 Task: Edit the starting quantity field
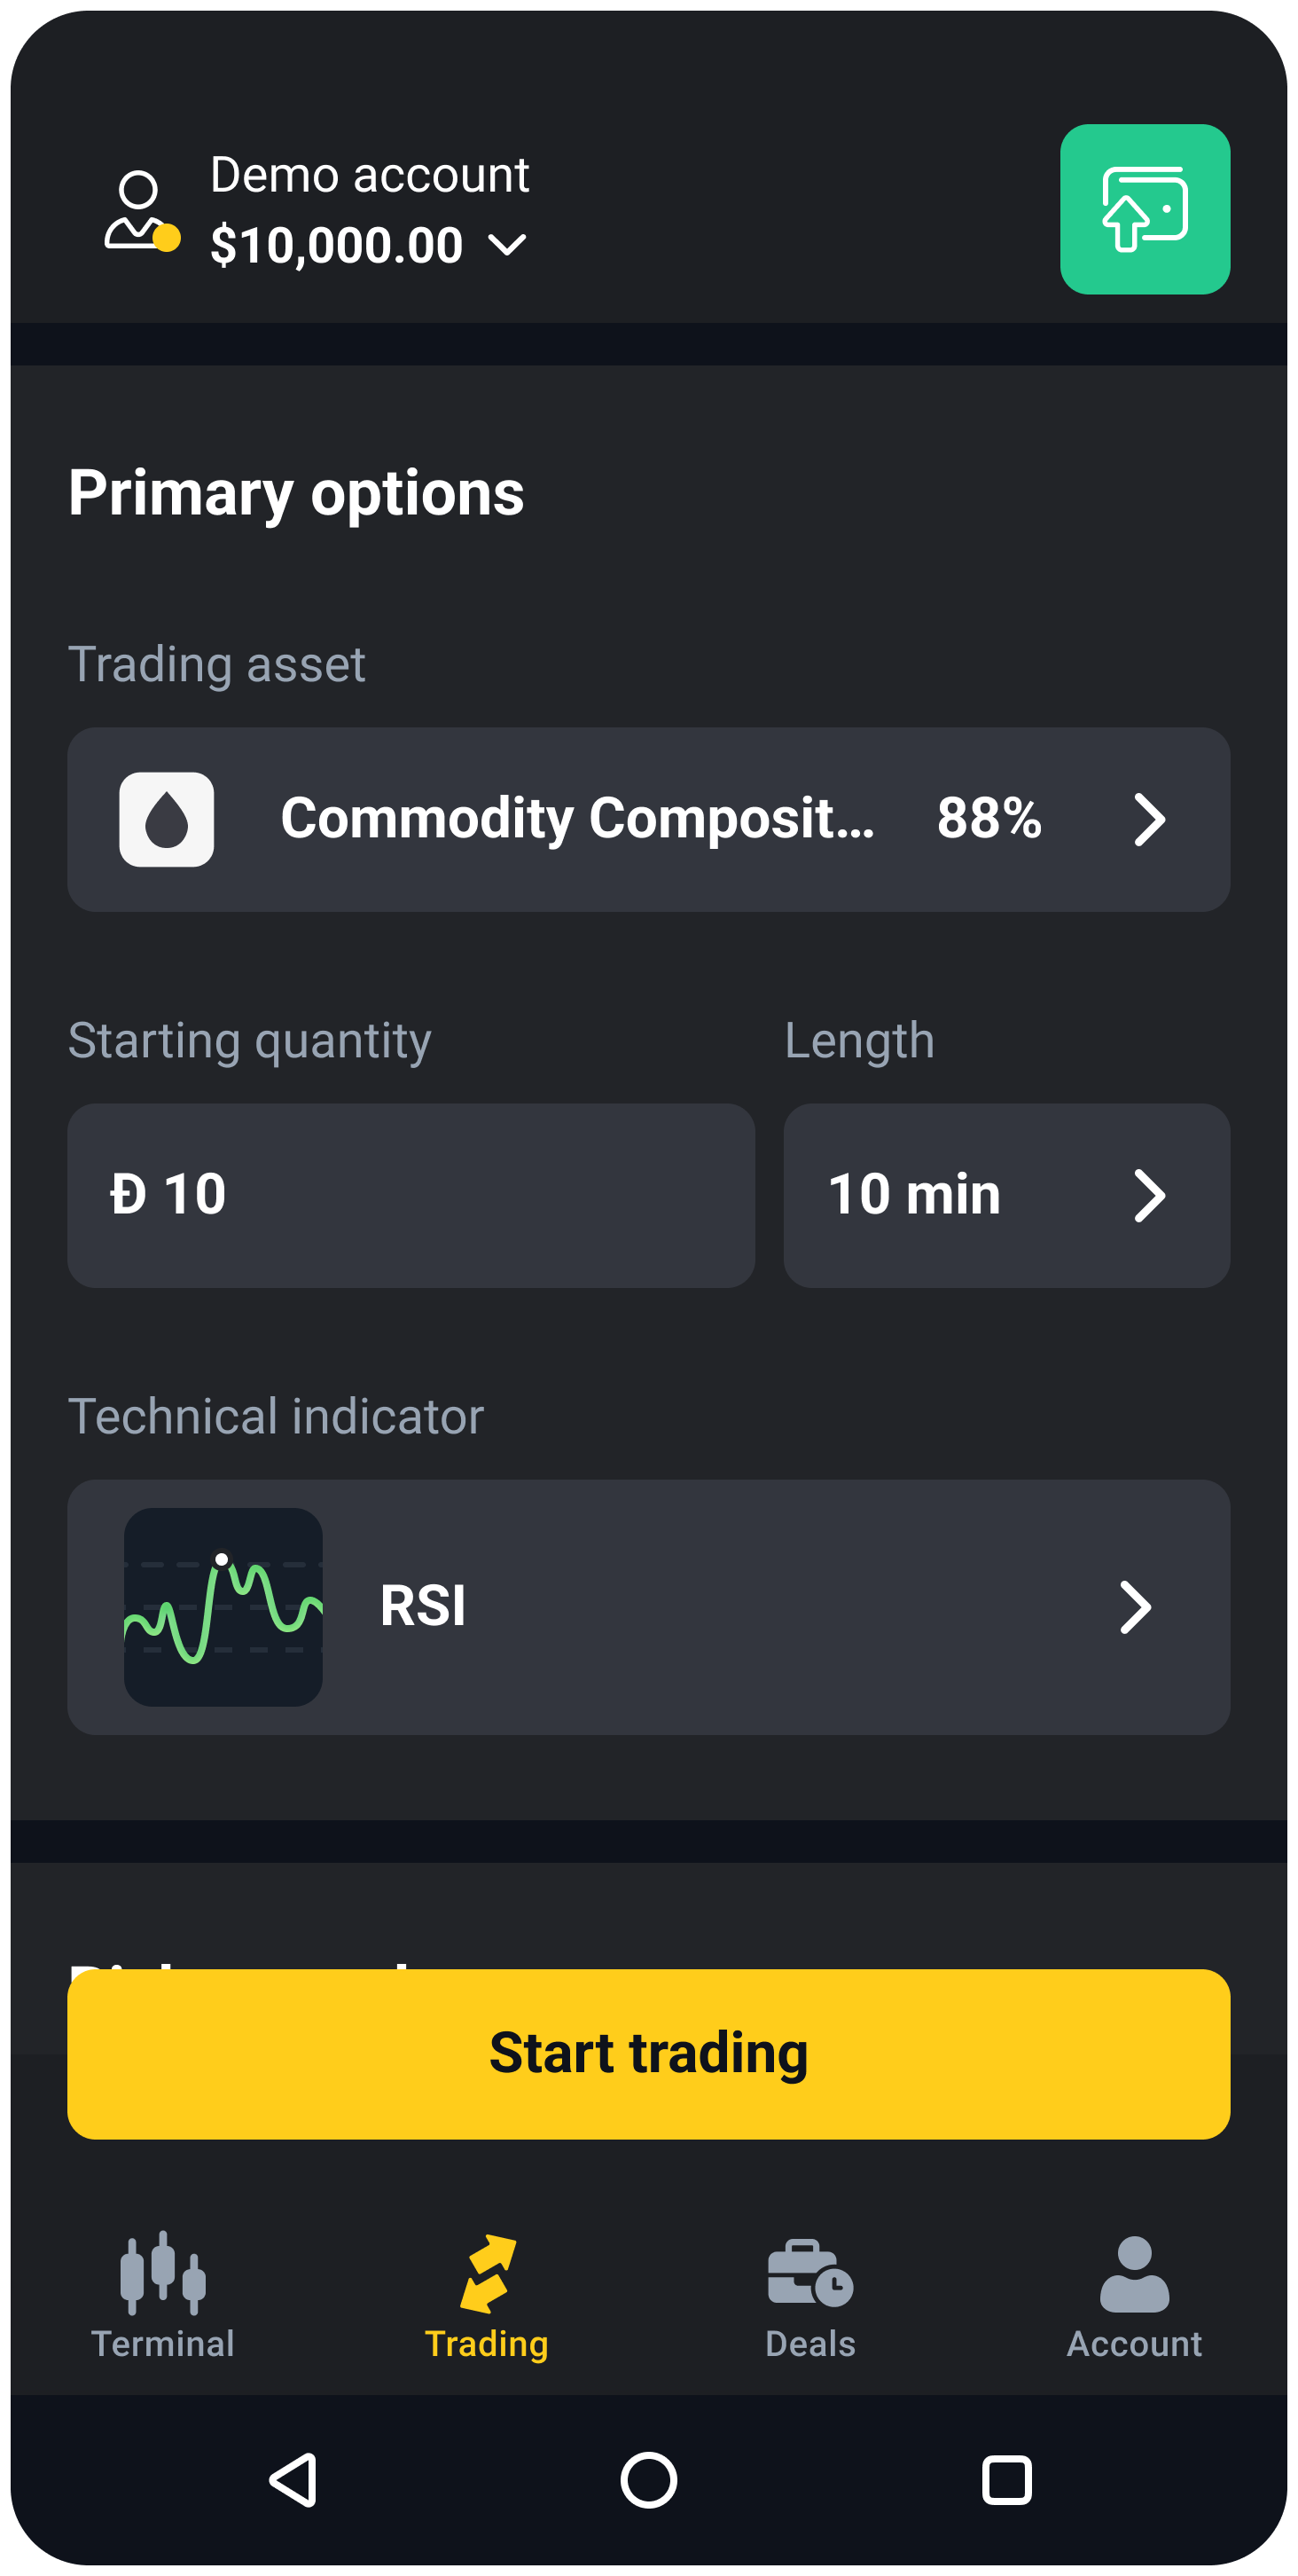pos(410,1195)
